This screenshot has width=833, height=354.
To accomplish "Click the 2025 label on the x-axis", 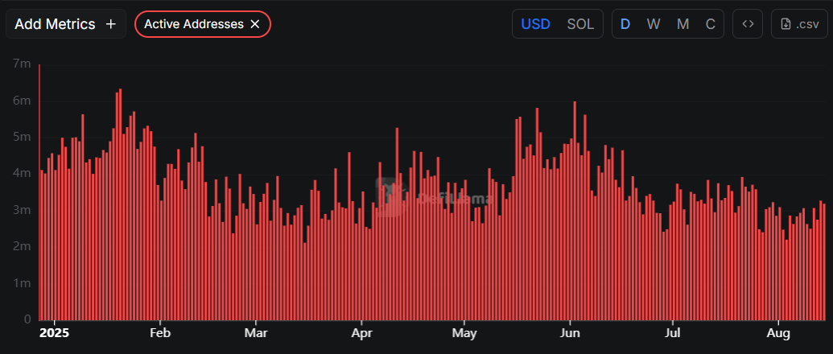I will coord(54,333).
